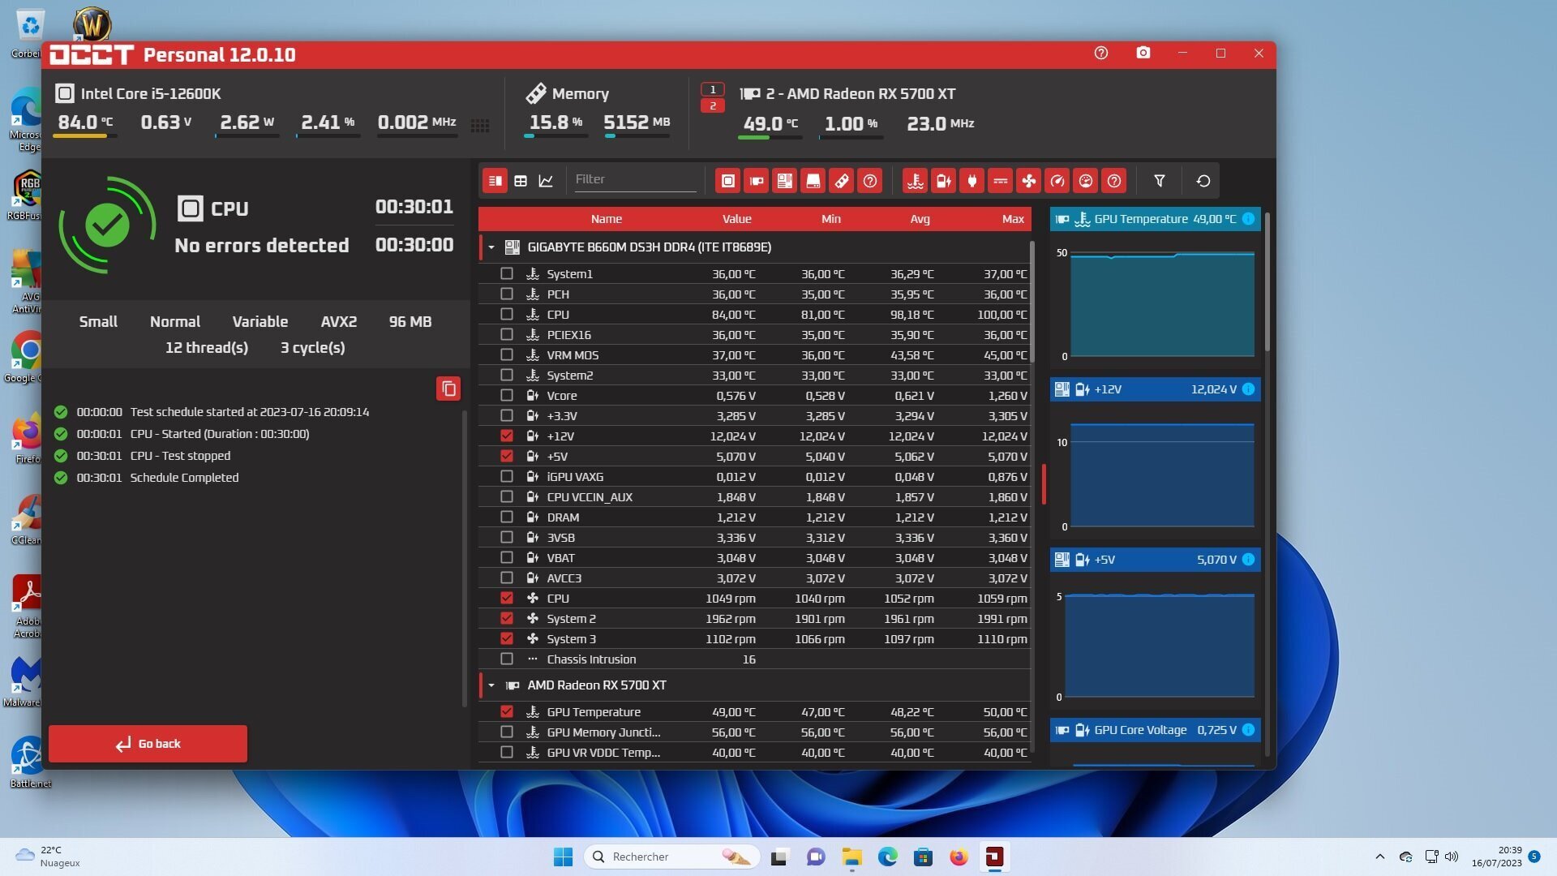Click the Go back button
Screen dimensions: 1557x876
148,744
